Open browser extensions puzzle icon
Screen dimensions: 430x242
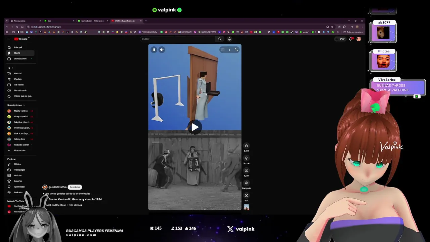tap(344, 27)
